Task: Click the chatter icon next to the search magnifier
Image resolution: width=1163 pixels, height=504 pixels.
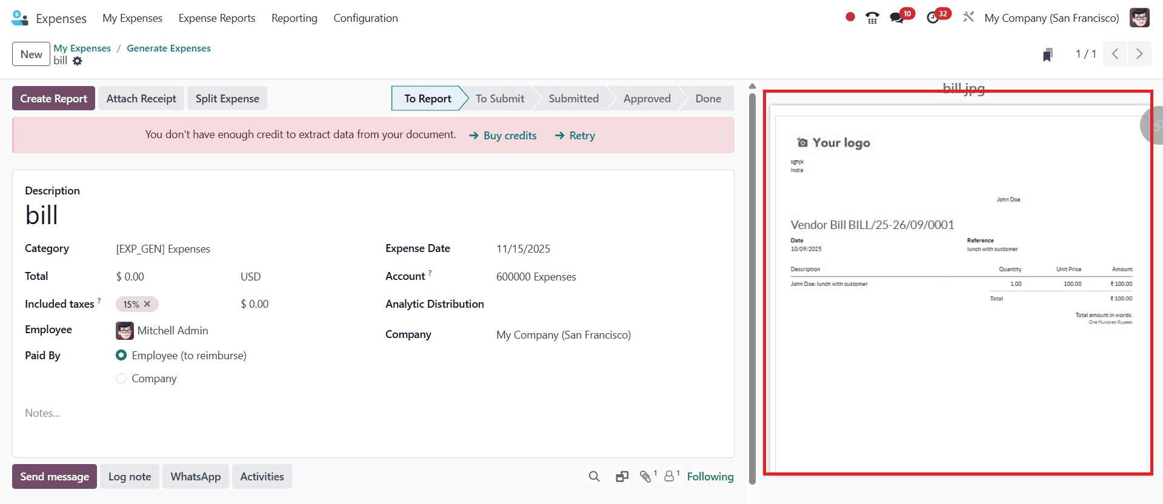Action: point(622,477)
